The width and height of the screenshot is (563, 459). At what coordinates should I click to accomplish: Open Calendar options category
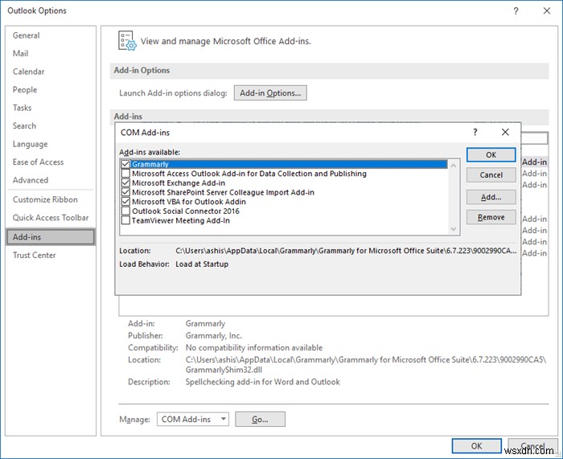coord(28,72)
